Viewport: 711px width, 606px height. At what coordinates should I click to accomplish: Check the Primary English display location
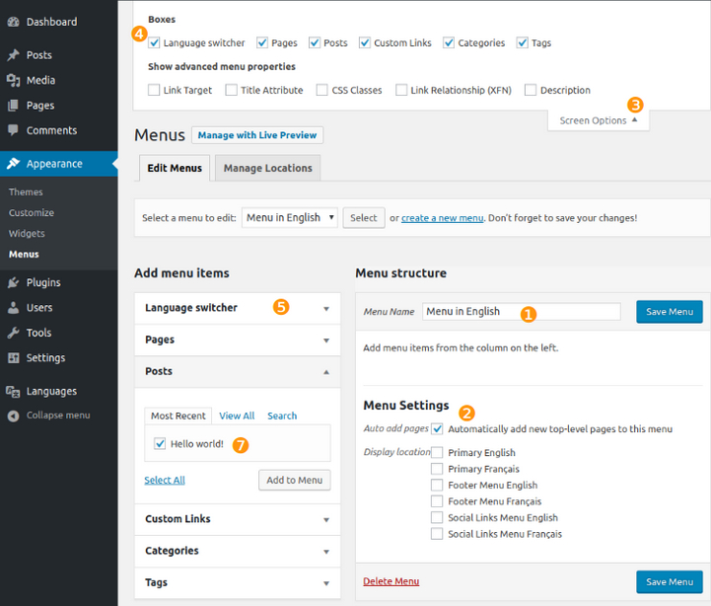437,453
